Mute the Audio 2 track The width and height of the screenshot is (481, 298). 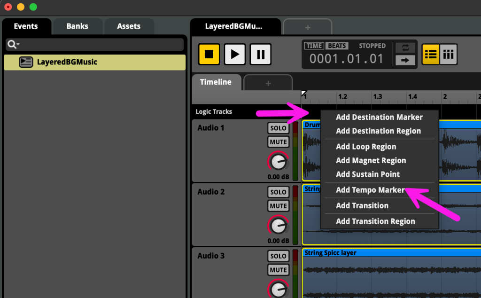(278, 206)
